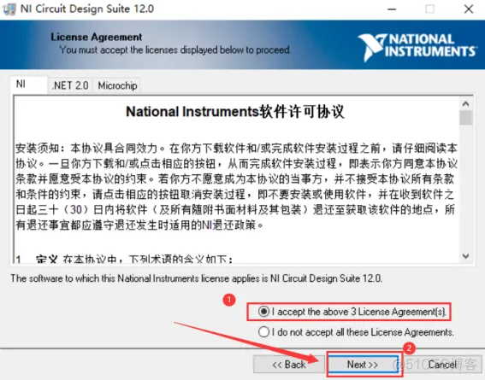Cancel the installation
Viewport: 485px width, 380px height.
click(442, 365)
